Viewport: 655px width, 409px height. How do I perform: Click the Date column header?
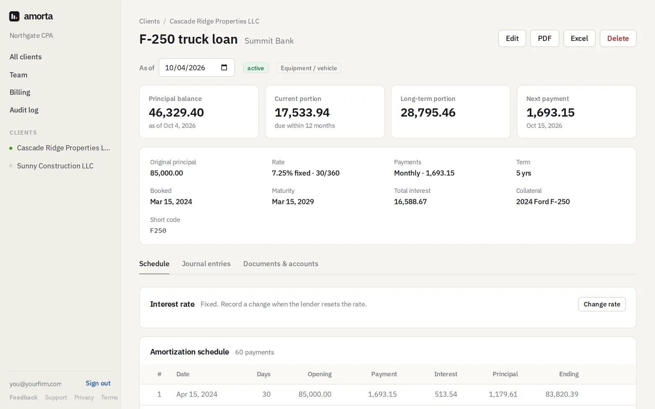pos(183,374)
